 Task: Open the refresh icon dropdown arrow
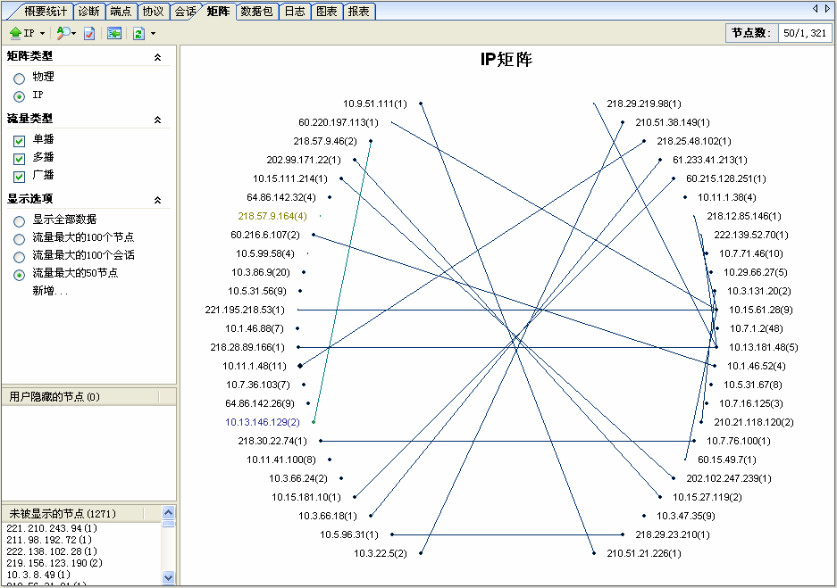pos(152,33)
